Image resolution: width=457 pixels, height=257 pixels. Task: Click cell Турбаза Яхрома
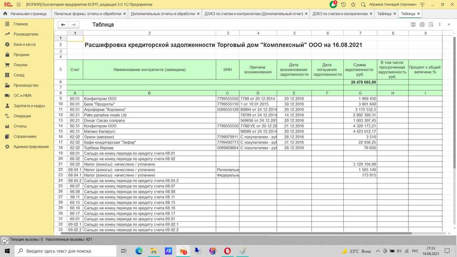pyautogui.click(x=149, y=148)
